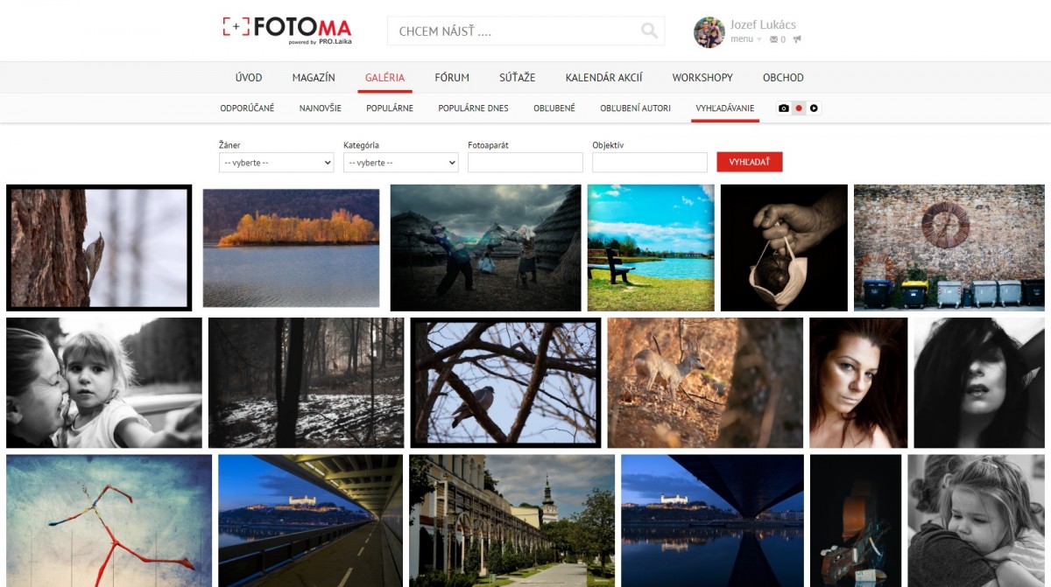Open the Obľúbení autori tab
The height and width of the screenshot is (587, 1051).
point(635,108)
